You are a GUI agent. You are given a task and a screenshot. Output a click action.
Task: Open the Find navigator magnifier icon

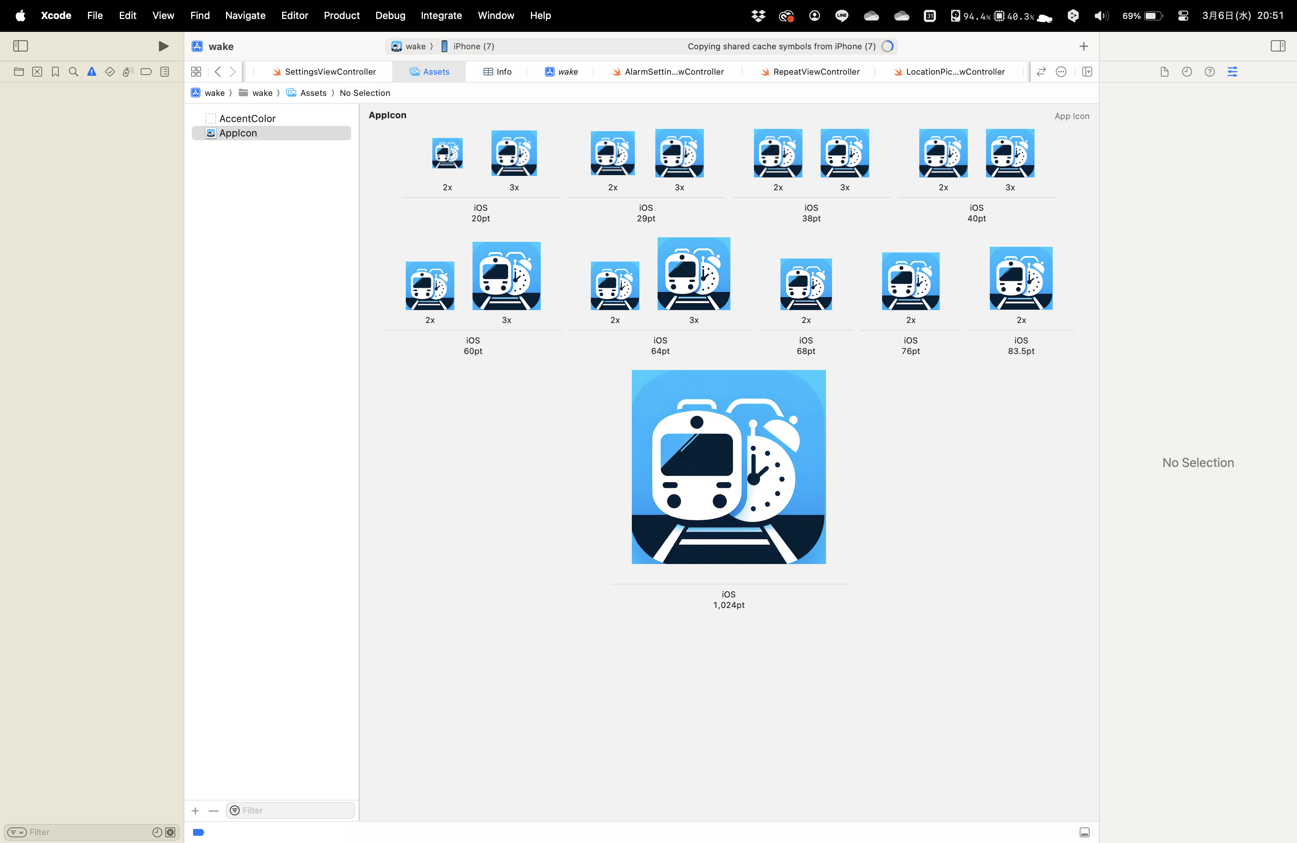coord(74,71)
